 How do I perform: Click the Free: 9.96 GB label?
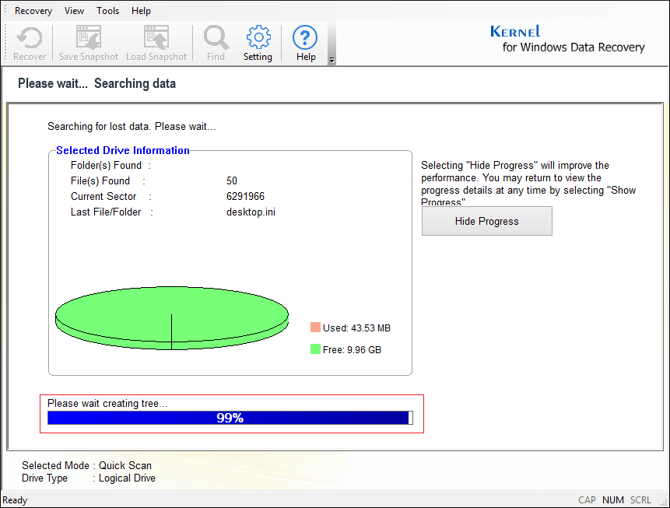coord(352,349)
